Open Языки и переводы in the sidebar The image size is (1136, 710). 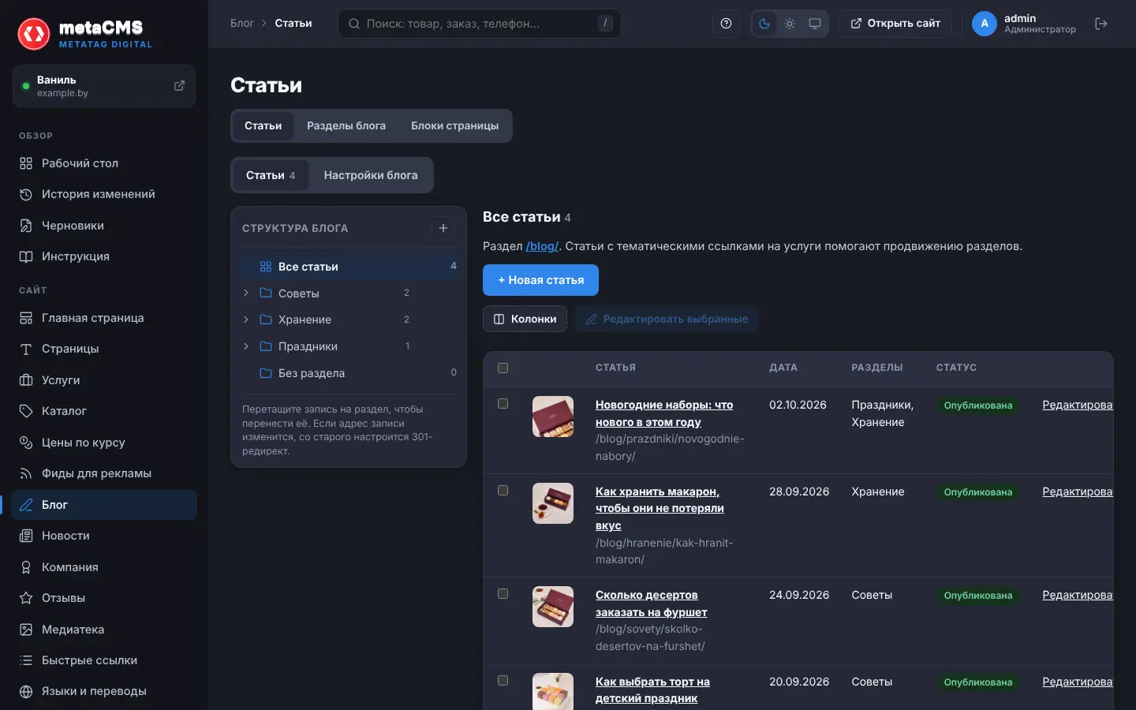point(104,691)
